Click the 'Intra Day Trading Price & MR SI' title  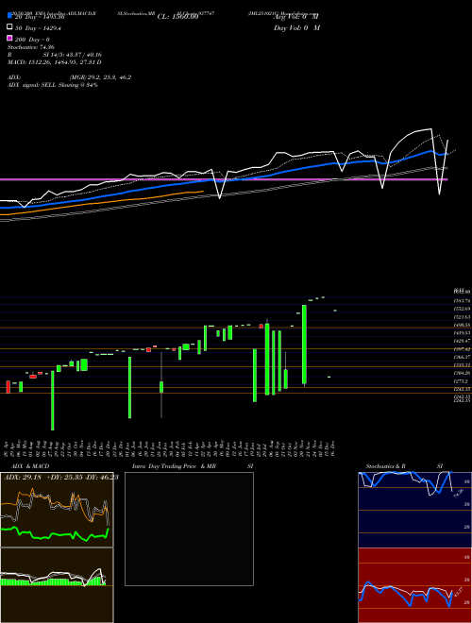click(193, 466)
